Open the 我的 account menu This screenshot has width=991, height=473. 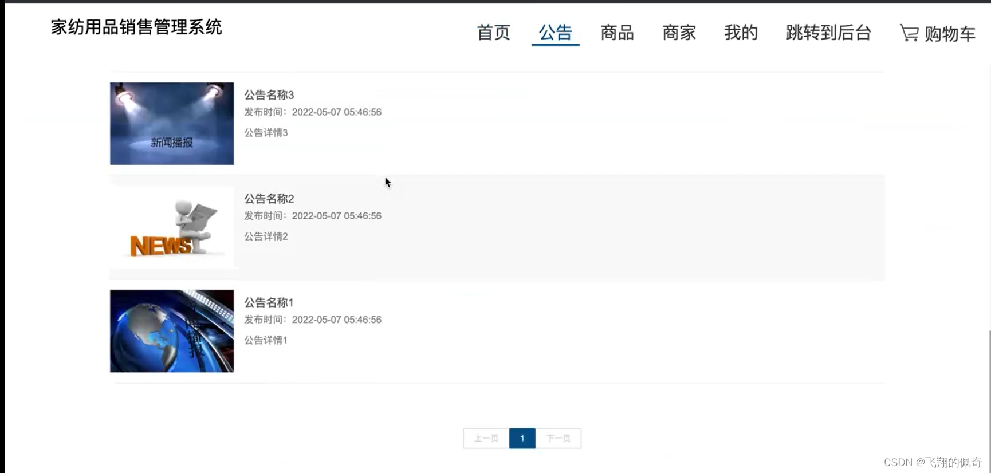741,33
